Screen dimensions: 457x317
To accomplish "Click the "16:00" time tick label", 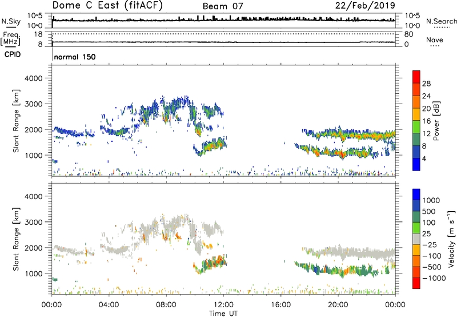I will [280, 305].
